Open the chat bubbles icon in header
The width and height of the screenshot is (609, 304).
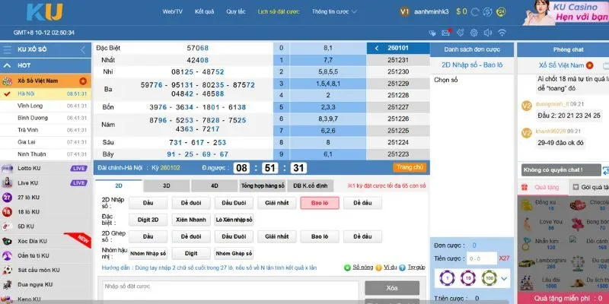pyautogui.click(x=432, y=33)
